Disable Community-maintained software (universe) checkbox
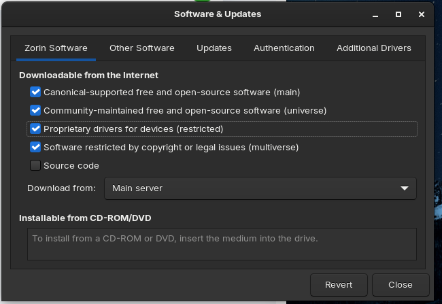Viewport: 442px width, 304px height. click(x=35, y=110)
